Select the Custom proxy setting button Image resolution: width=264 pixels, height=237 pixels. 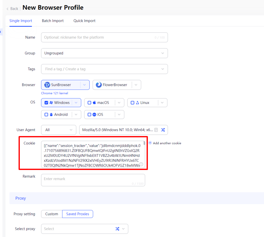pyautogui.click(x=52, y=214)
